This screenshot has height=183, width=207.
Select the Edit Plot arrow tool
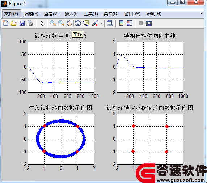coord(42,24)
